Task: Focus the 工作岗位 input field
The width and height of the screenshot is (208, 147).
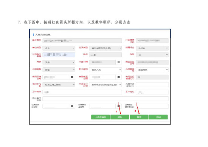Action: 152,92
